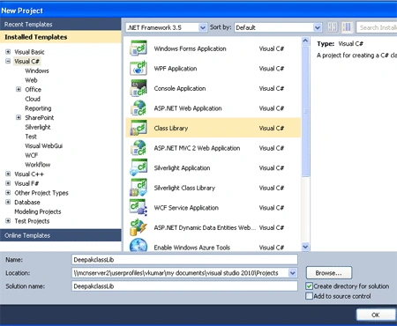Select the WCF category

click(x=32, y=155)
